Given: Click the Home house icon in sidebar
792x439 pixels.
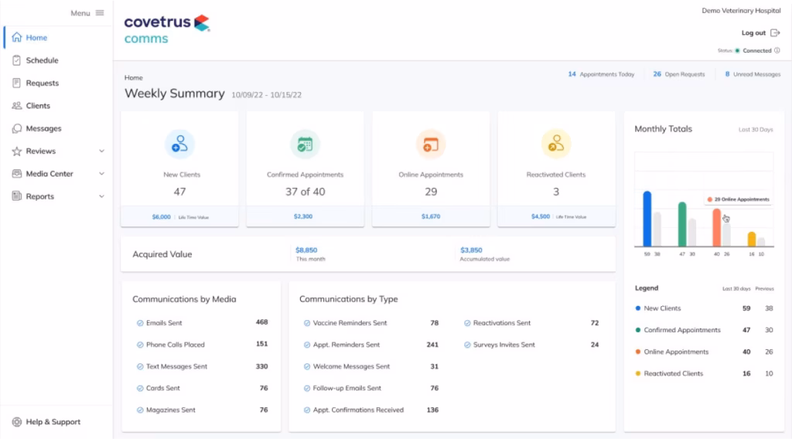Looking at the screenshot, I should pyautogui.click(x=17, y=37).
